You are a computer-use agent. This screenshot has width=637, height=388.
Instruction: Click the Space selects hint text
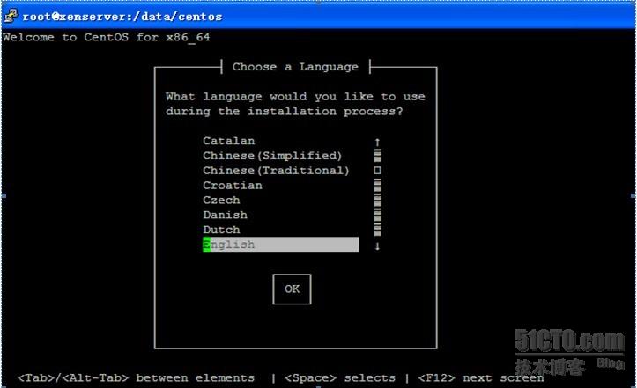tap(339, 377)
